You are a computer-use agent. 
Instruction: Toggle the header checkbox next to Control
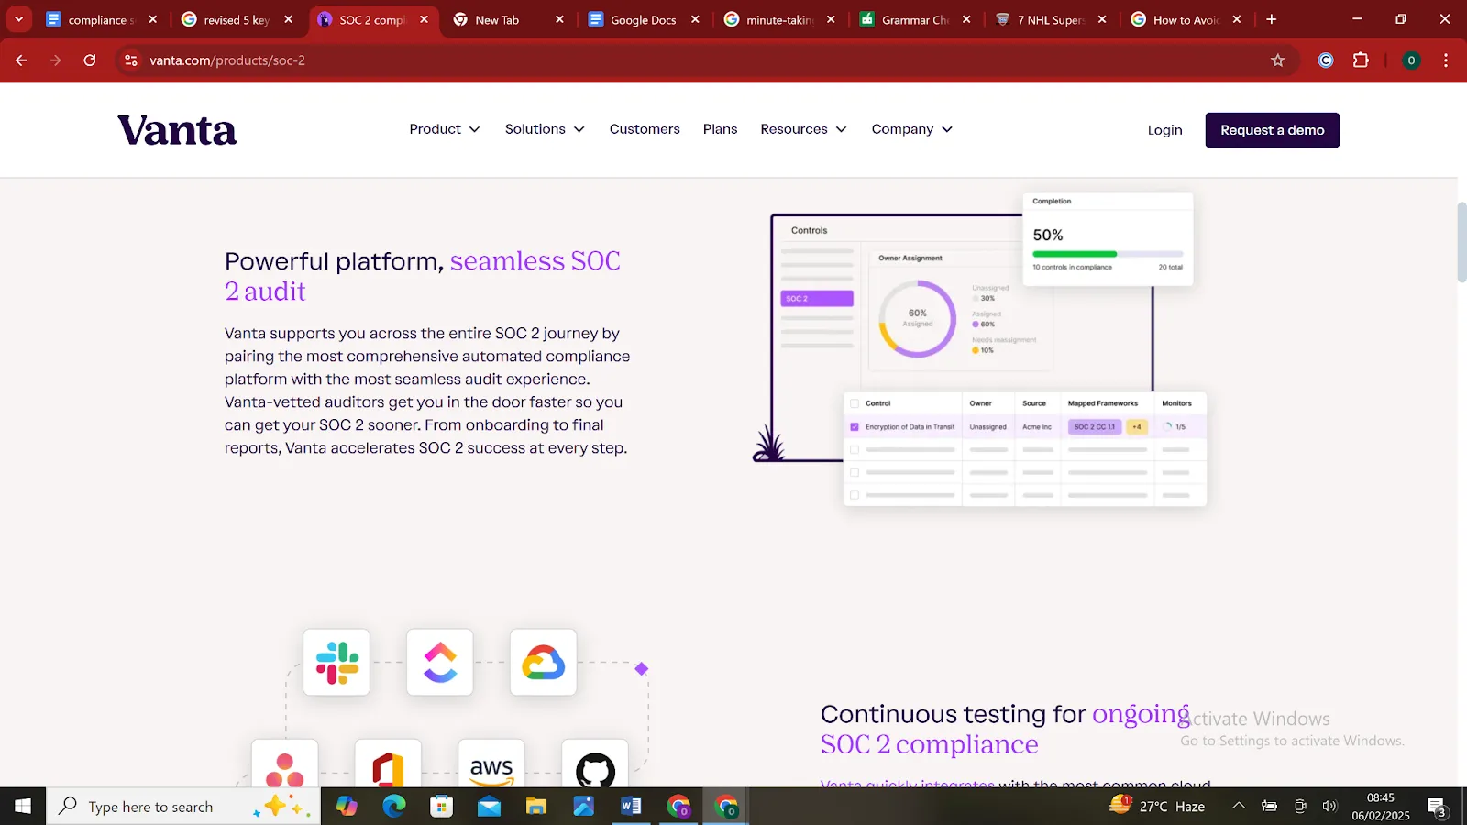855,403
